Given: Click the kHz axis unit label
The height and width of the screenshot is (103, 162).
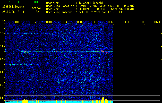Looking at the screenshot, I should (x=2, y=21).
